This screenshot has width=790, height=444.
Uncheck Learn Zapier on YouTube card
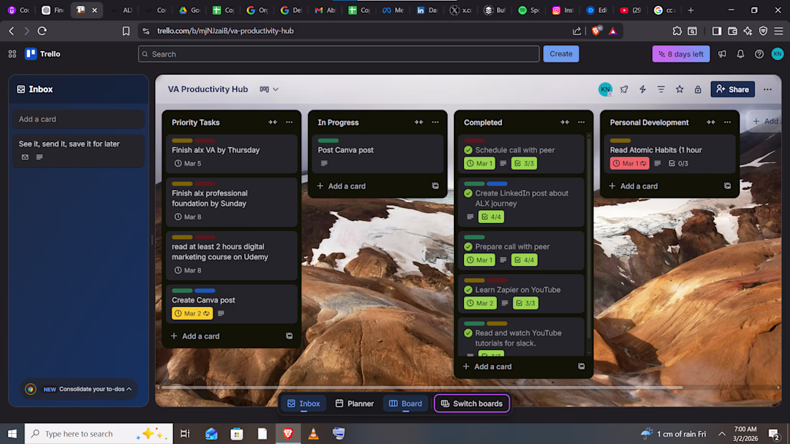(x=468, y=290)
